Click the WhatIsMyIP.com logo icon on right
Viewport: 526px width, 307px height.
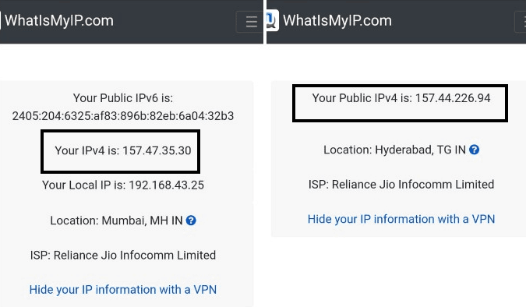[x=273, y=20]
